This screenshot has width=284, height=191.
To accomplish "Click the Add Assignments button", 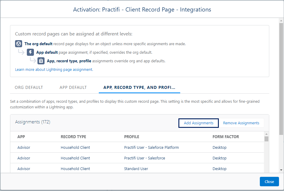I will [198, 123].
